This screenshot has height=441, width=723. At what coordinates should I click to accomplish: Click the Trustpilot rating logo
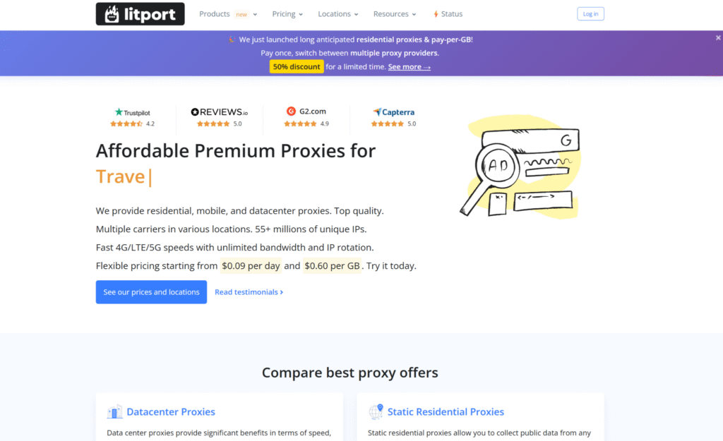[133, 112]
